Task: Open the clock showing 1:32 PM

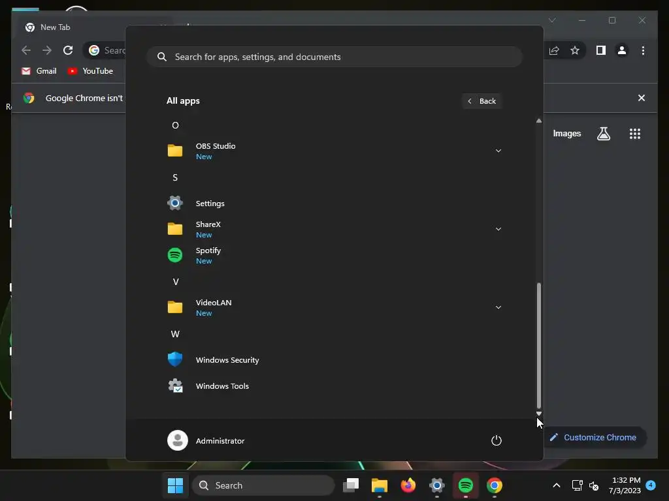Action: coord(625,485)
